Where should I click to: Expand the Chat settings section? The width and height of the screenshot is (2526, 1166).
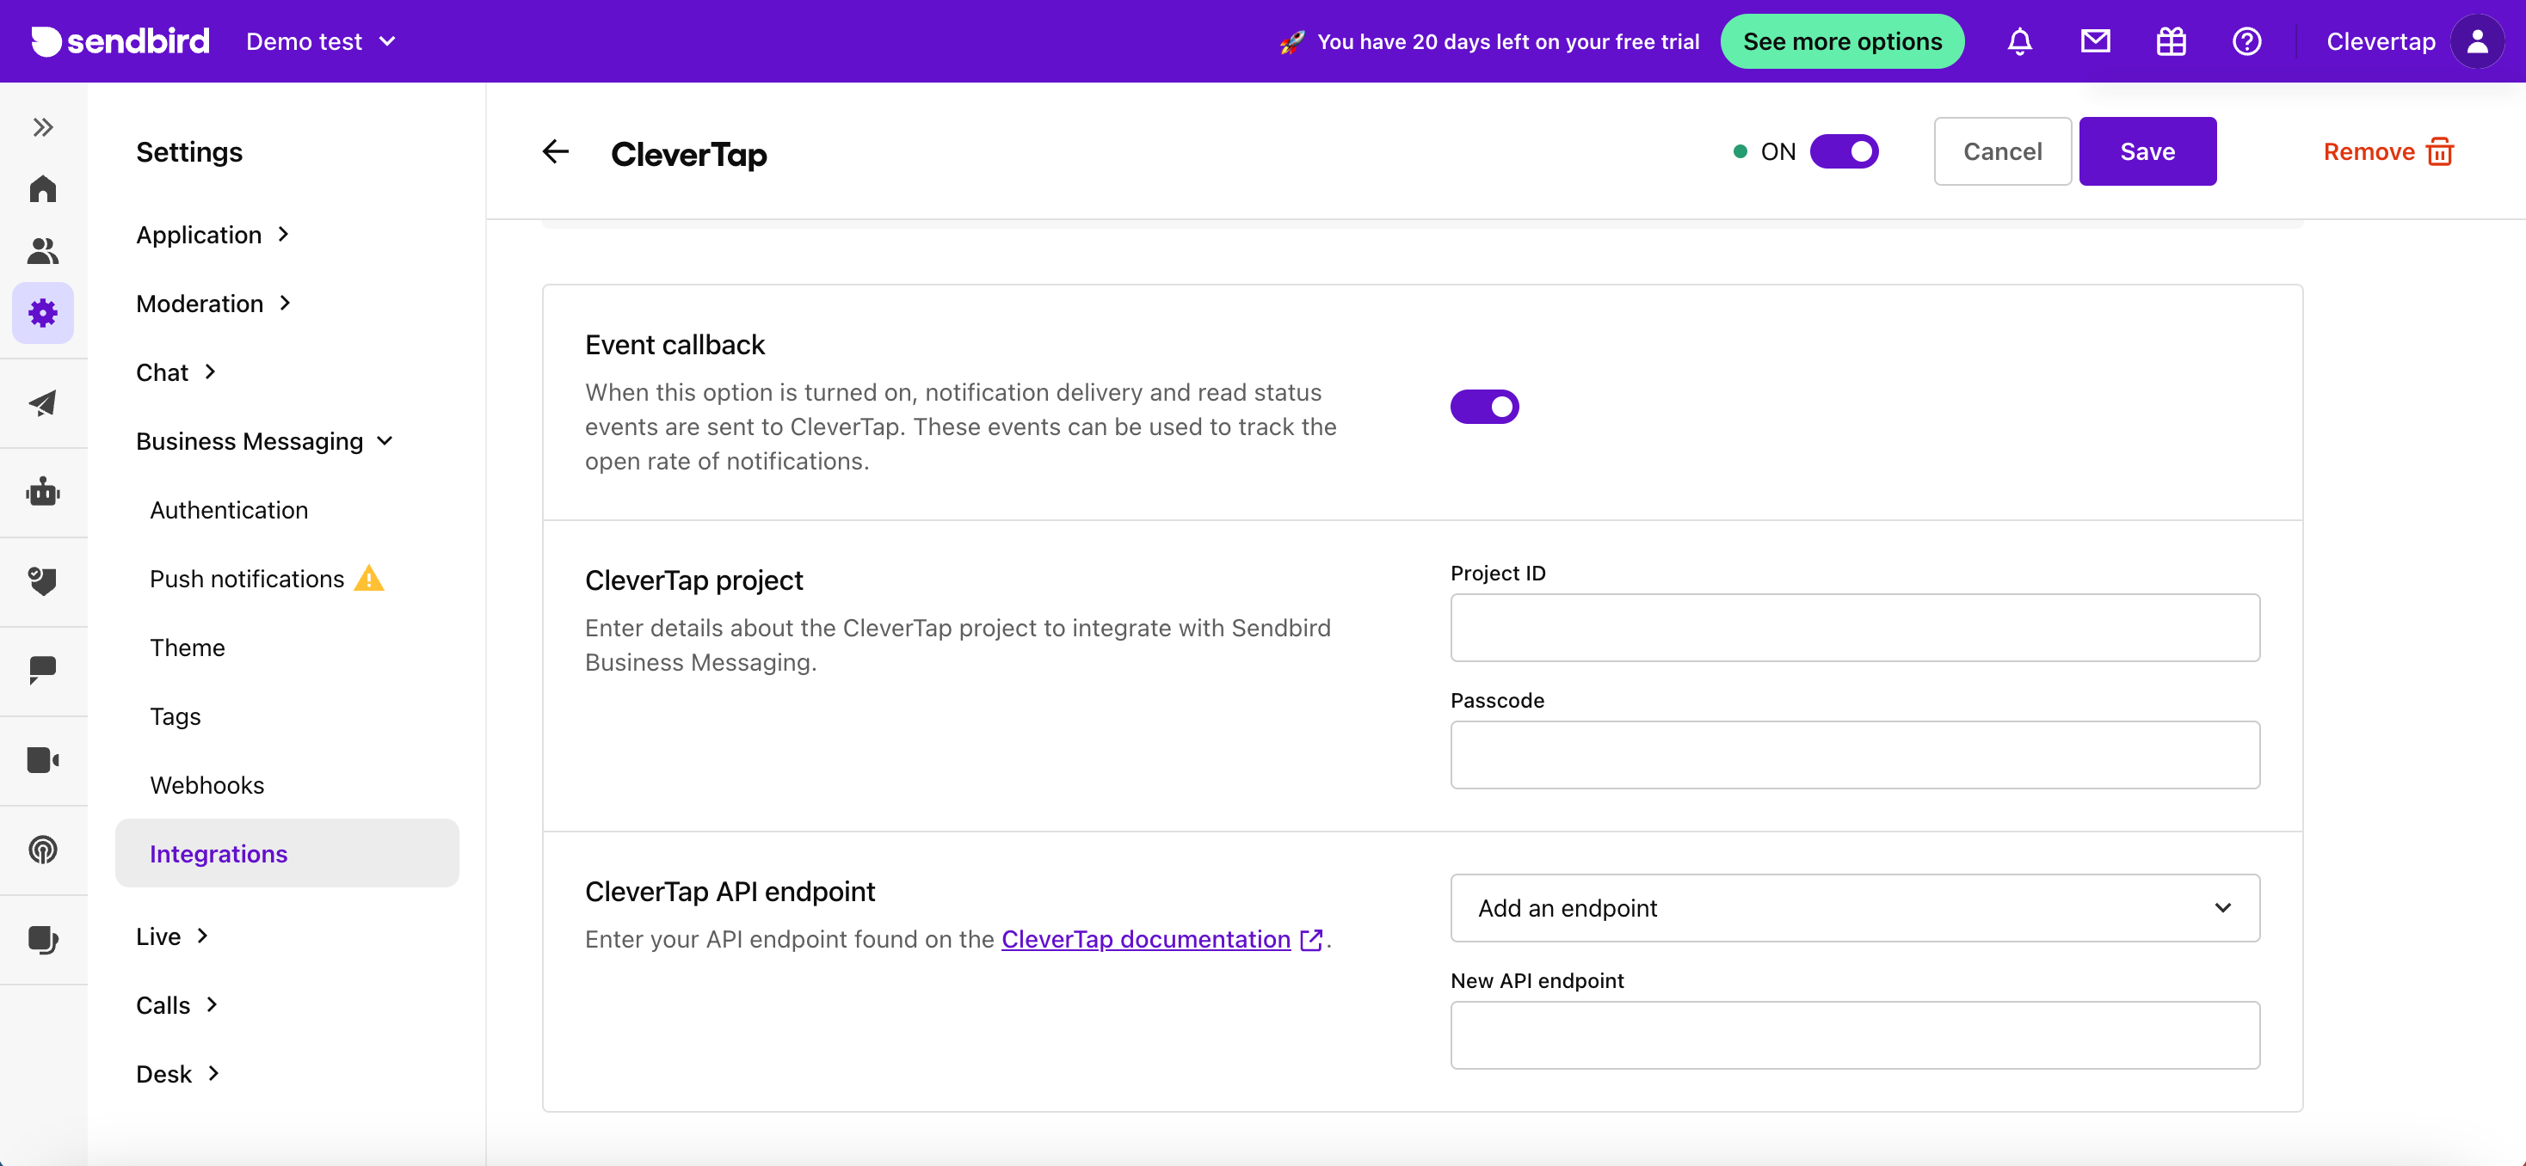pyautogui.click(x=176, y=372)
